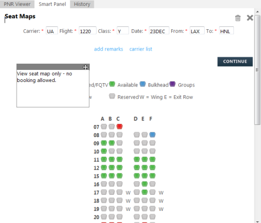Click reserved seat 19B
261x223 pixels.
click(112, 209)
